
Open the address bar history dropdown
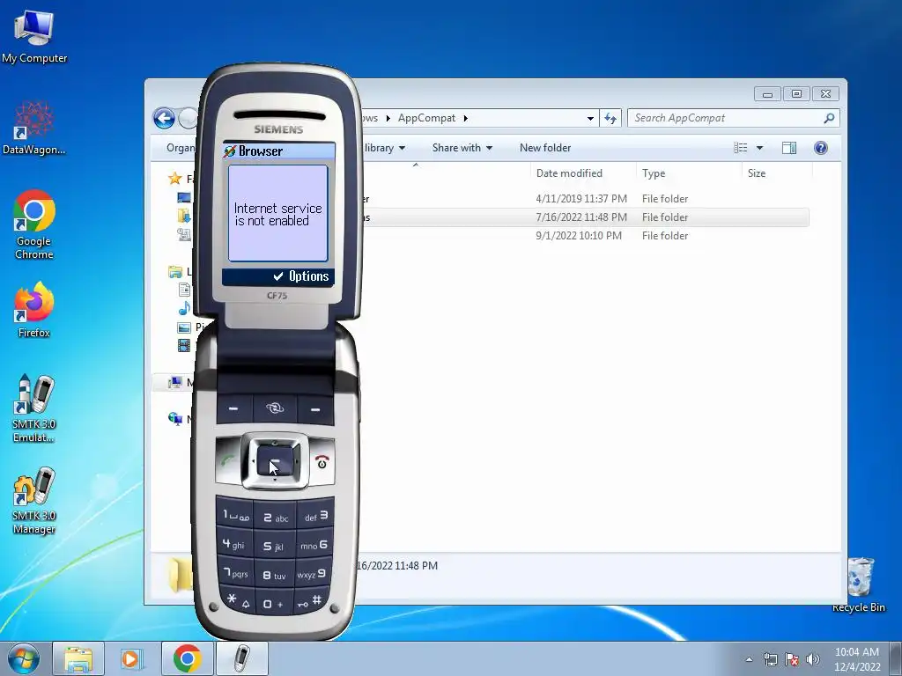tap(590, 119)
